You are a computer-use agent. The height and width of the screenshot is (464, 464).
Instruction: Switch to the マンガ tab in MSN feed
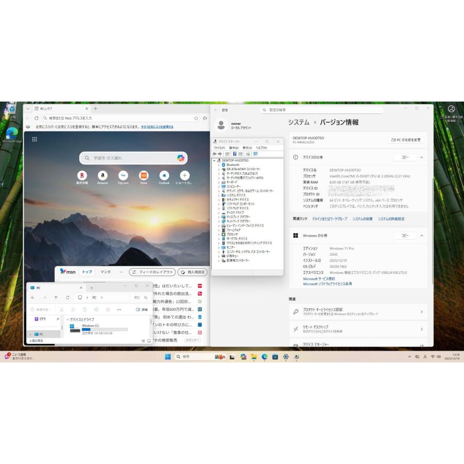[x=105, y=272]
